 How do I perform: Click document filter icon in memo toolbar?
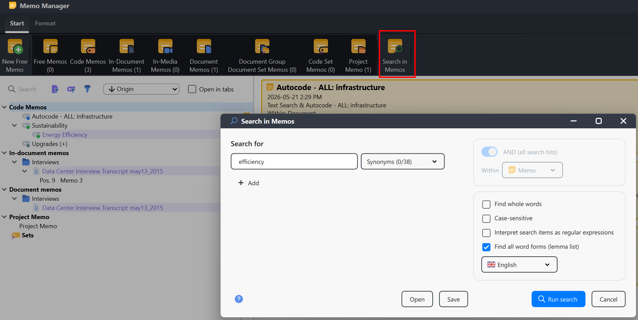(55, 89)
